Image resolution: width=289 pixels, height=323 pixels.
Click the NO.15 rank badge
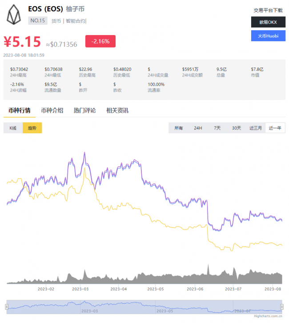38,20
